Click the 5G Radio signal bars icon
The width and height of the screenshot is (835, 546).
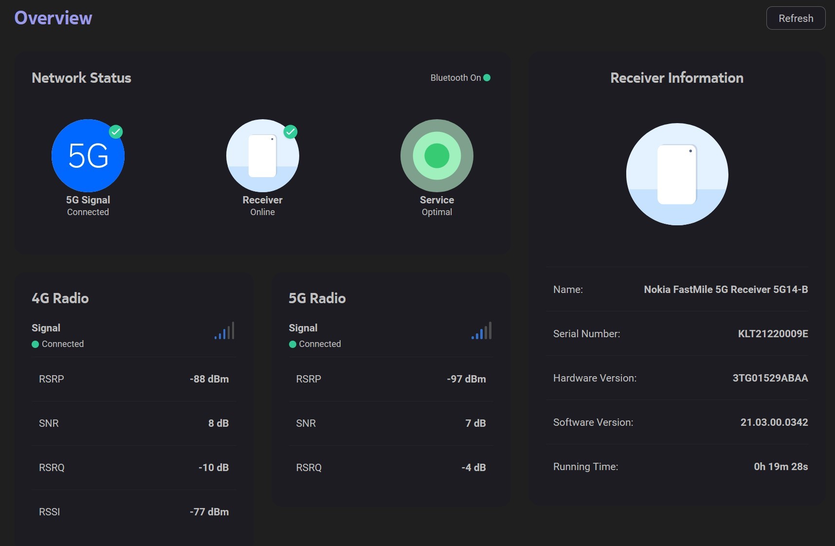click(x=481, y=331)
